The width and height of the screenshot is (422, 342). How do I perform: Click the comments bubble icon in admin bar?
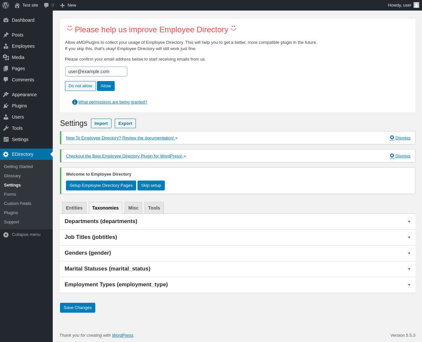click(x=46, y=5)
